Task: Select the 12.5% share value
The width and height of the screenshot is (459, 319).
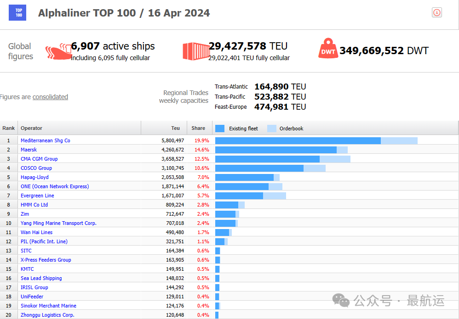Action: (x=202, y=159)
